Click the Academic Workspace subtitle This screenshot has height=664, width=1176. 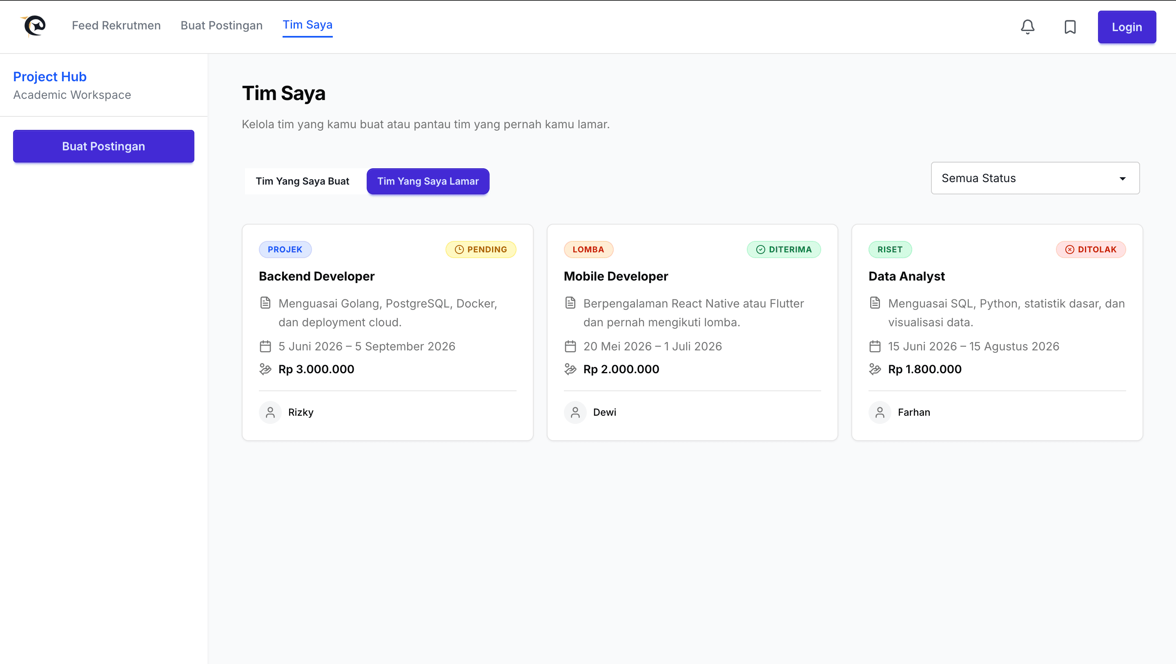72,95
